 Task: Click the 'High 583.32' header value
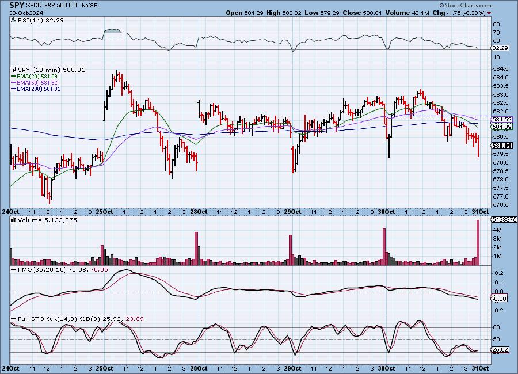[x=284, y=13]
